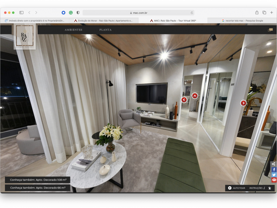This screenshot has height=208, width=277.
Task: Open the green Grammarly extension icon
Action: pos(71,12)
